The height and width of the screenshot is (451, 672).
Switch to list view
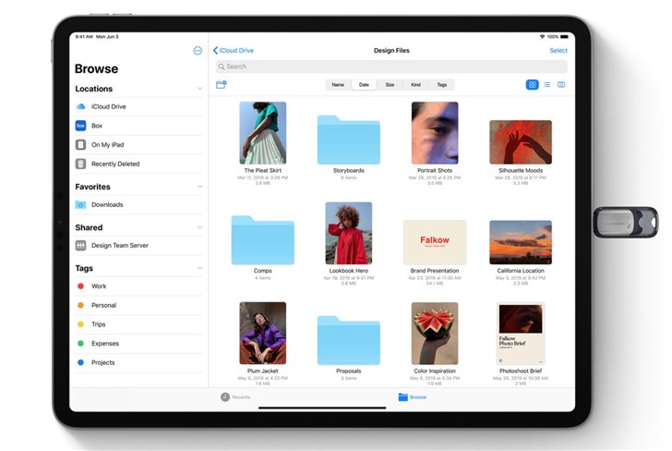click(x=546, y=85)
